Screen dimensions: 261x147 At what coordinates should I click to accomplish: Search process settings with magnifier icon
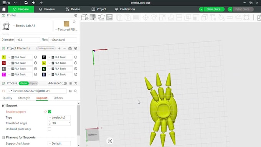pyautogui.click(x=76, y=91)
